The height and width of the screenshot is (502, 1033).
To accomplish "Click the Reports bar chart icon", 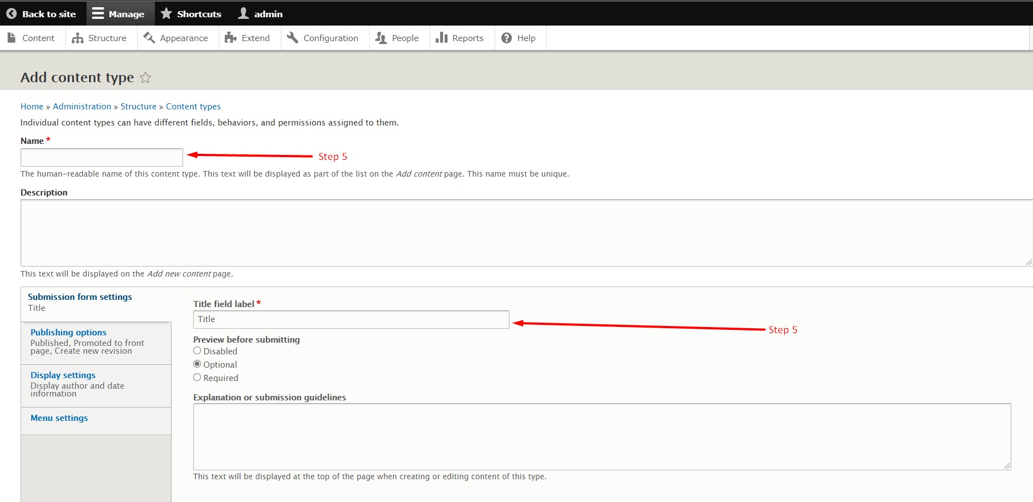I will [x=442, y=37].
